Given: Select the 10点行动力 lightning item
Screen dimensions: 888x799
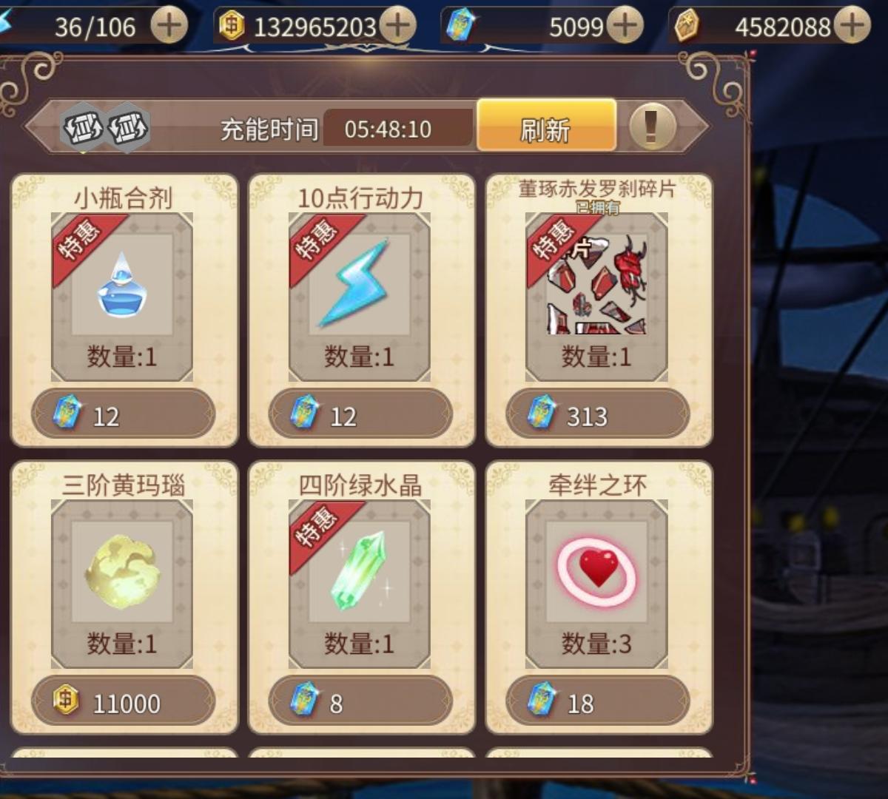Looking at the screenshot, I should [x=360, y=297].
